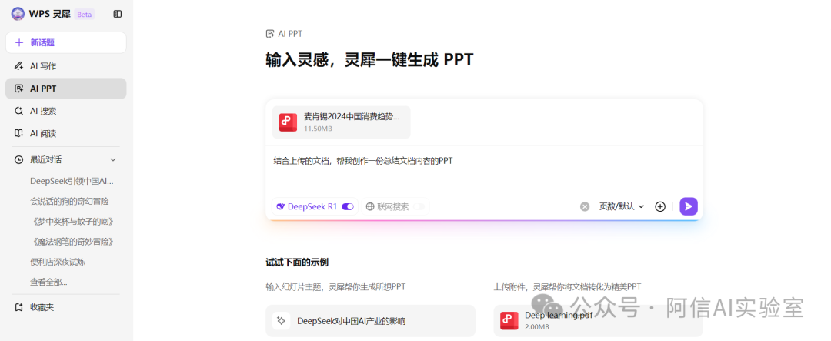
Task: Open AI 阅读 in sidebar
Action: click(x=66, y=133)
